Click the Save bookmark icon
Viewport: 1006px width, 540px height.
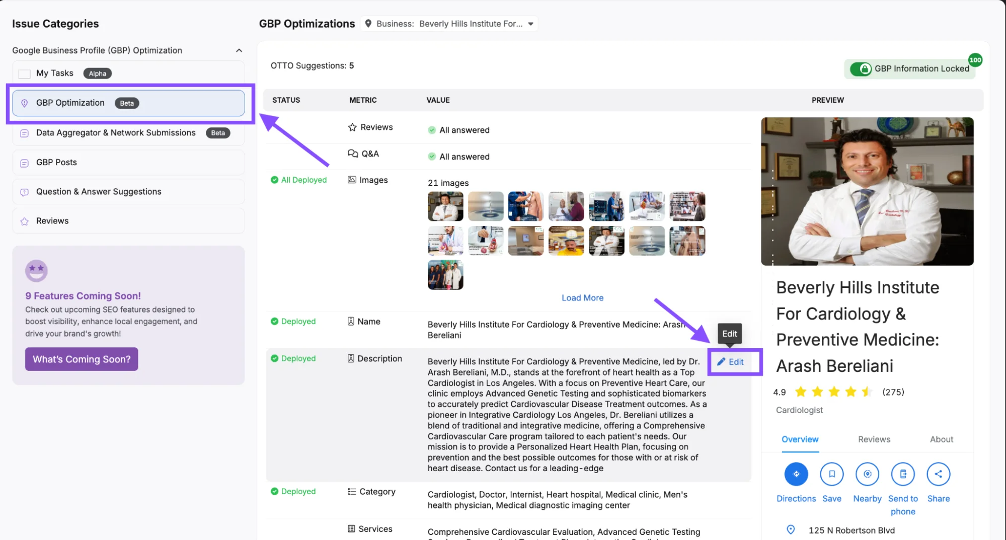832,474
